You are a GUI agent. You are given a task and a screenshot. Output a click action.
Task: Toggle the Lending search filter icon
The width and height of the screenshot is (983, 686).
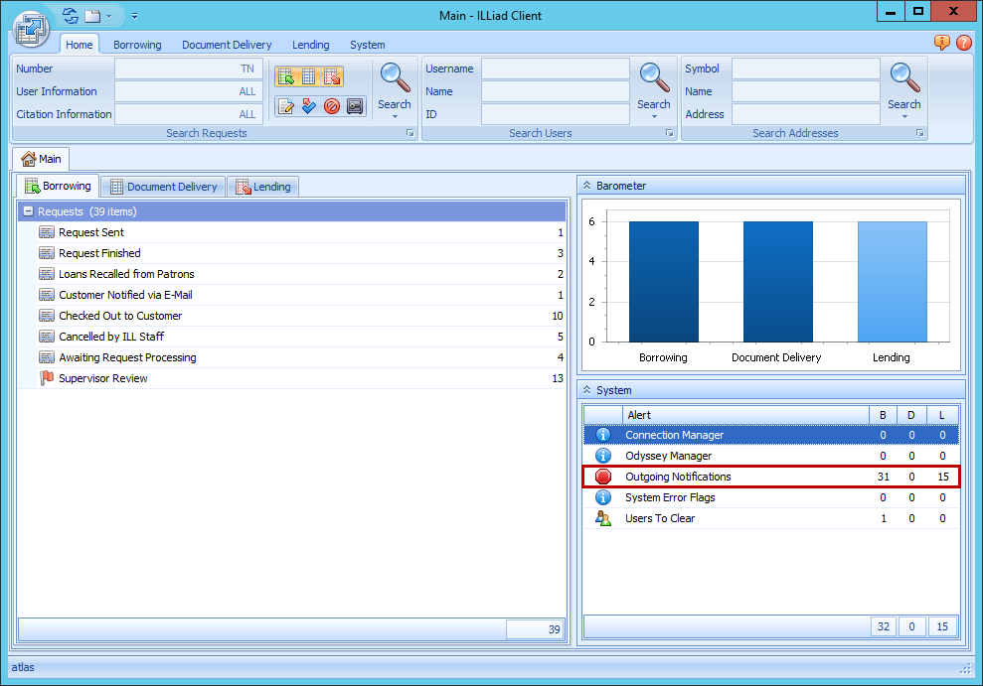coord(332,77)
